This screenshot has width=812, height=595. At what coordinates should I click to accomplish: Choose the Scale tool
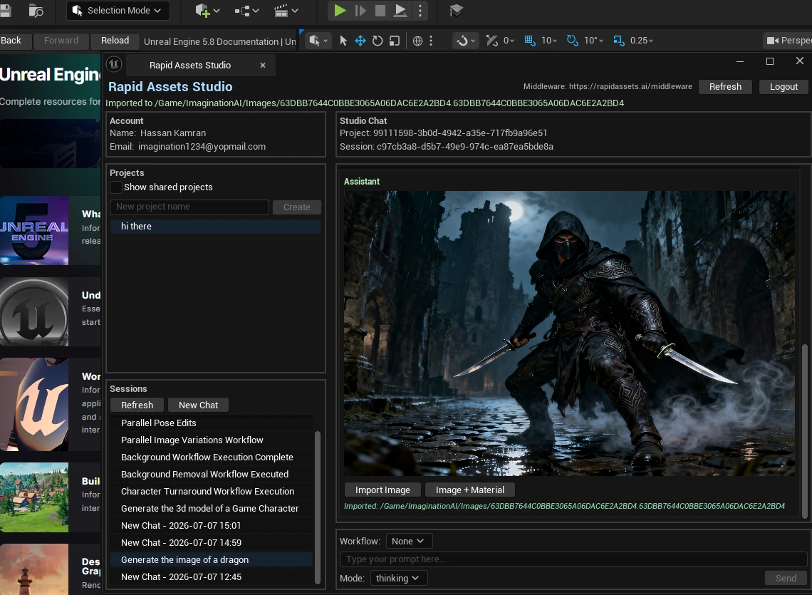(395, 41)
